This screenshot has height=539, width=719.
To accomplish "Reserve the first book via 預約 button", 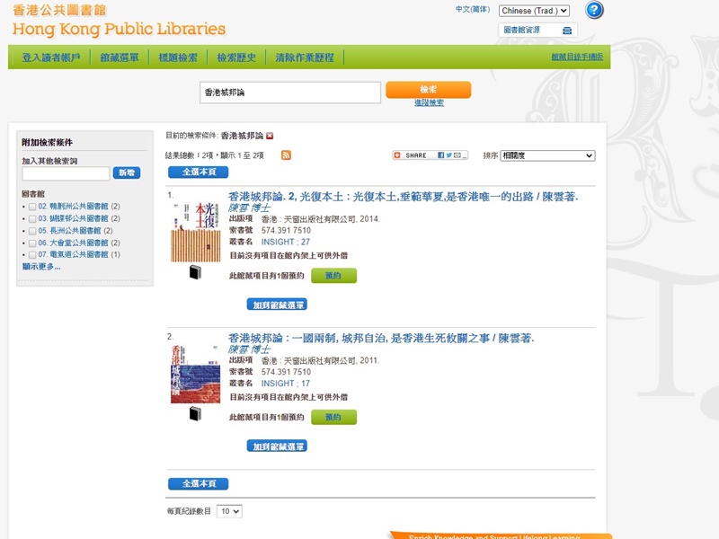I will pyautogui.click(x=333, y=275).
